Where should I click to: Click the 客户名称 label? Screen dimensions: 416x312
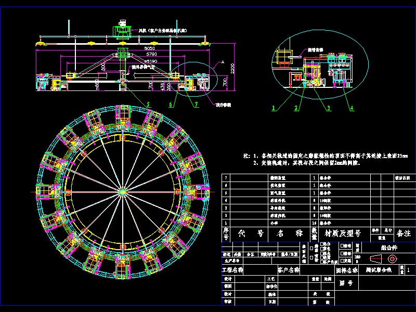point(289,270)
